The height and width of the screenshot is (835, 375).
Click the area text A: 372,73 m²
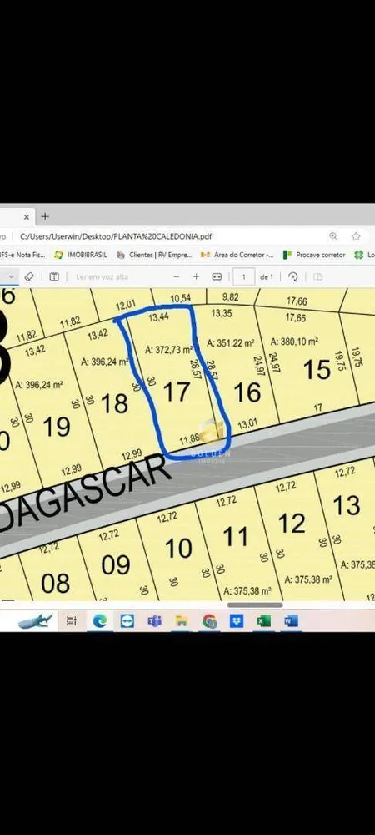[x=169, y=350]
